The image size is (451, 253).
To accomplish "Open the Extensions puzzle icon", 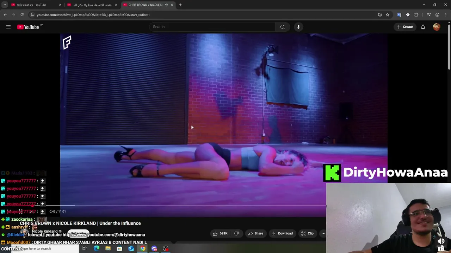I will pyautogui.click(x=416, y=15).
